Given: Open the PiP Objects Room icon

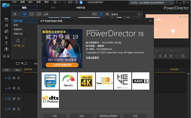Looking at the screenshot, I should tap(6, 31).
